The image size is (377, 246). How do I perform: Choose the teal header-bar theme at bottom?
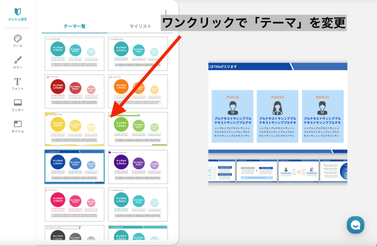[x=138, y=233]
